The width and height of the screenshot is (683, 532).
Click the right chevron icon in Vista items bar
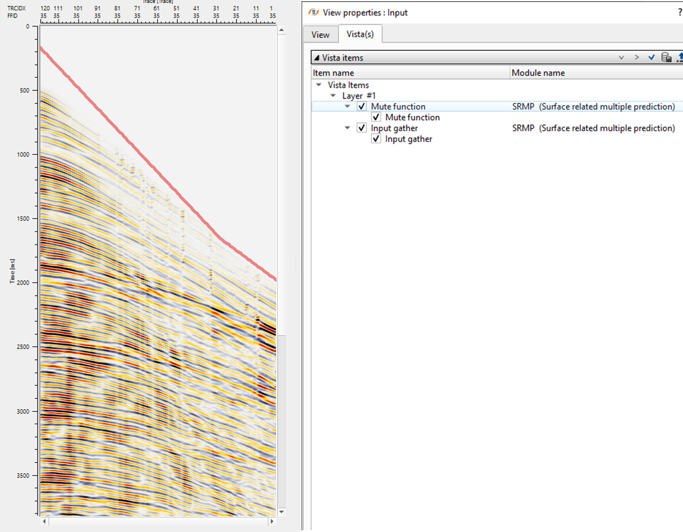pos(637,58)
